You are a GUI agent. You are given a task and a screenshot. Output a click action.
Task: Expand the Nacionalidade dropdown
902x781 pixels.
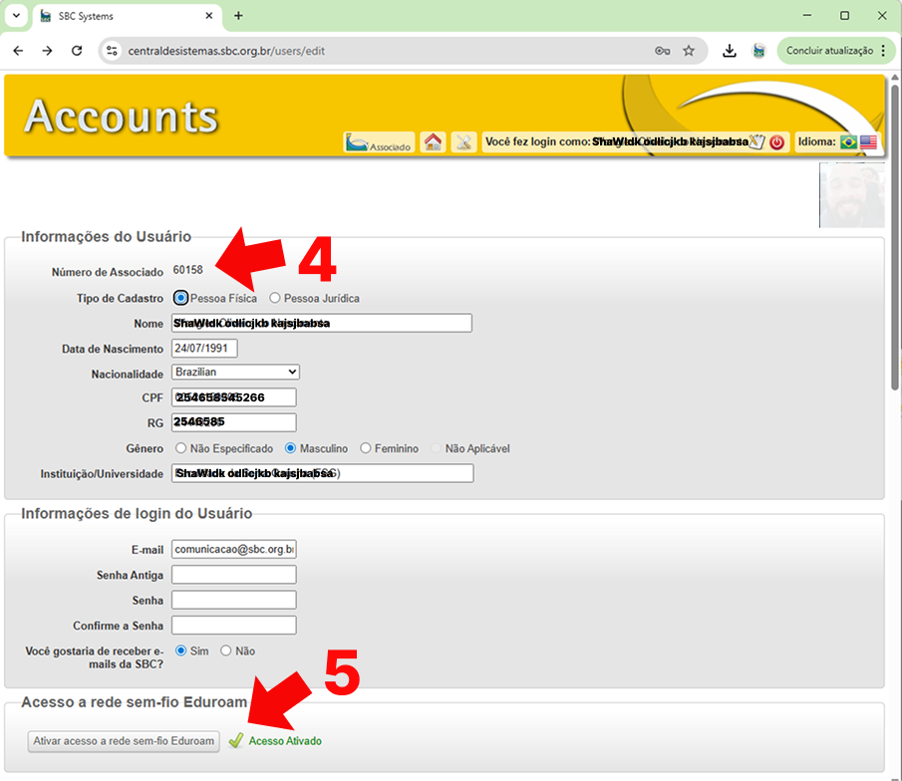point(235,372)
